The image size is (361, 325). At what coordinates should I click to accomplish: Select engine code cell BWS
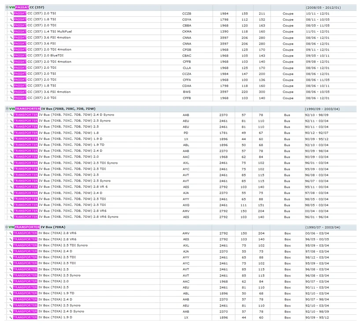[x=187, y=92]
